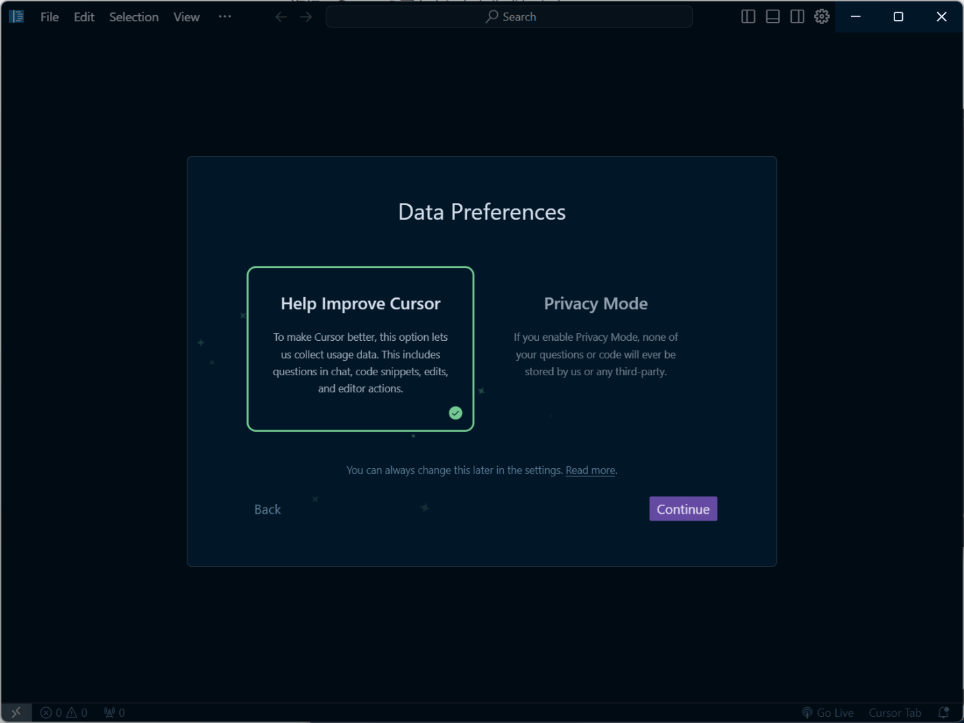Start Go Live server from status bar
964x723 pixels.
pos(828,713)
